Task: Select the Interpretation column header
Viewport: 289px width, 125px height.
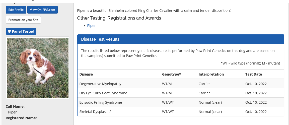Action: coord(211,74)
